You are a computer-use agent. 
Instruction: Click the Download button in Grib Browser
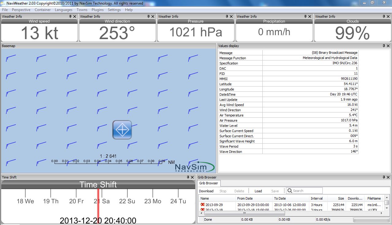(x=206, y=191)
